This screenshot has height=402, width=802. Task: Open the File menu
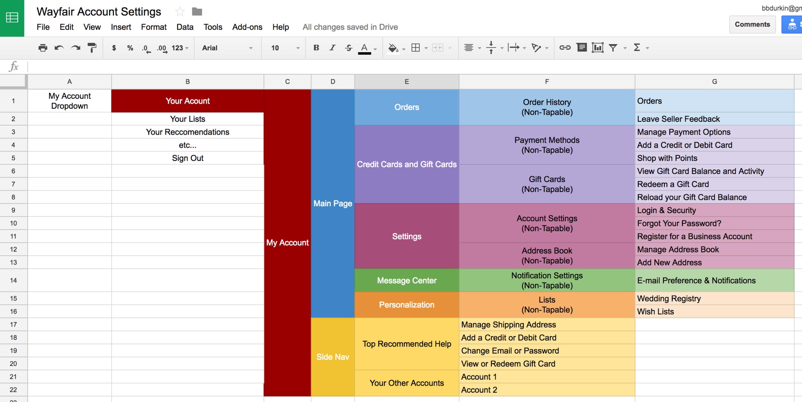click(x=43, y=27)
